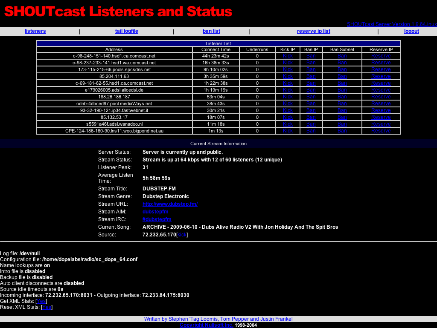The height and width of the screenshot is (328, 437).
Task: Kick the CPE-124-186-160-90 bigpond listener
Action: pyautogui.click(x=288, y=131)
